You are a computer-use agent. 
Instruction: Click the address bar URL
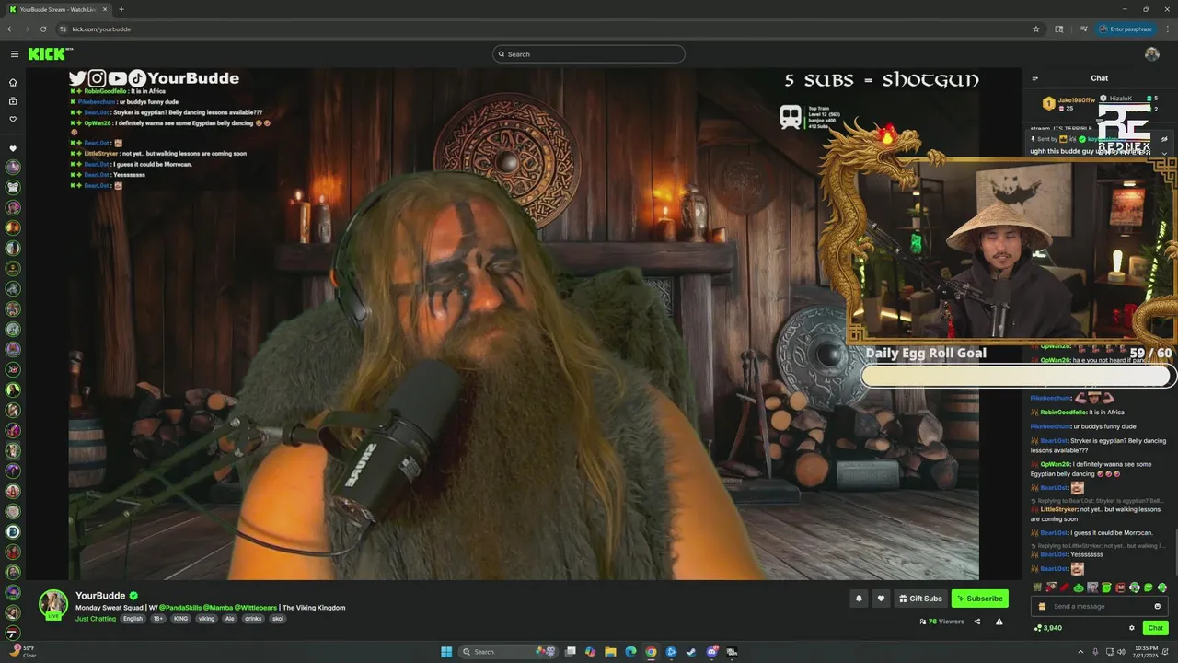pos(101,29)
